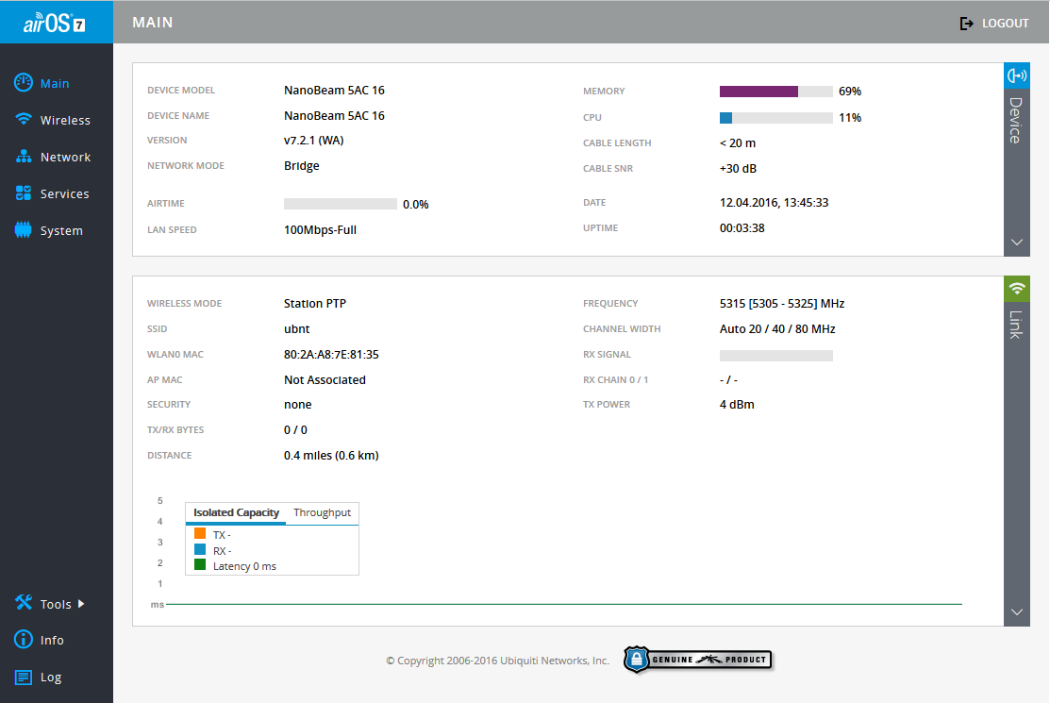Collapse the Device panel chevron

click(x=1017, y=242)
